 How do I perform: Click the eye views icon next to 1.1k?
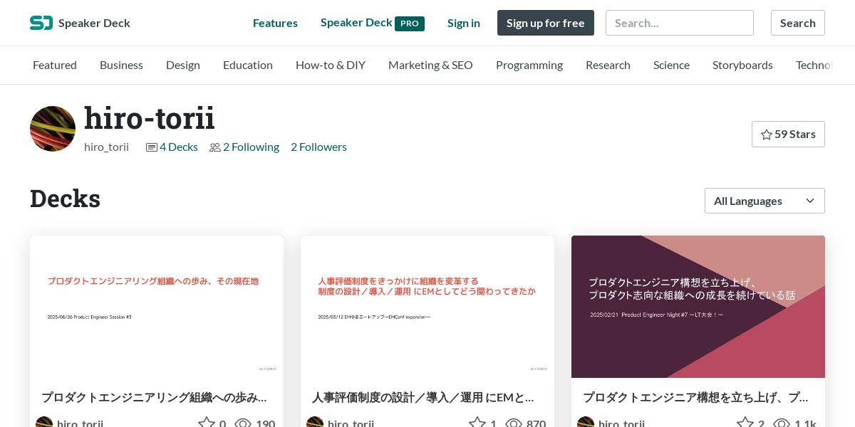coord(782,423)
